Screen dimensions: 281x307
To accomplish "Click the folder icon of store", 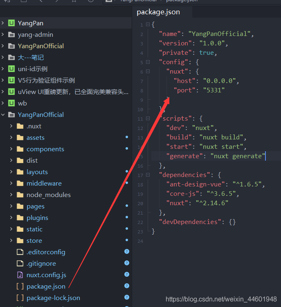I will click(x=20, y=241).
